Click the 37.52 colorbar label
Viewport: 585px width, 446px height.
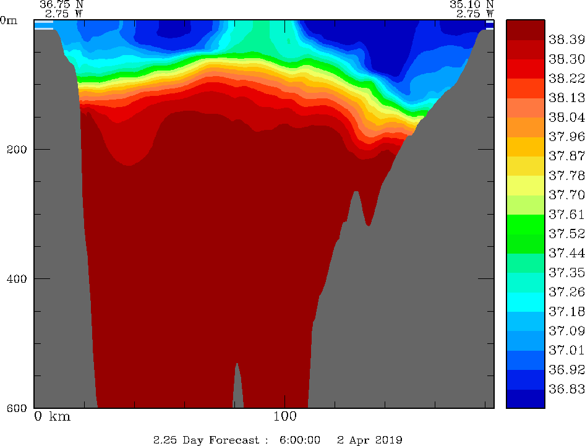(x=566, y=234)
